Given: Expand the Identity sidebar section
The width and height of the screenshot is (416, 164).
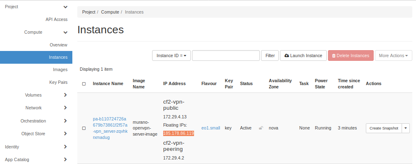Looking at the screenshot, I should coord(65,146).
